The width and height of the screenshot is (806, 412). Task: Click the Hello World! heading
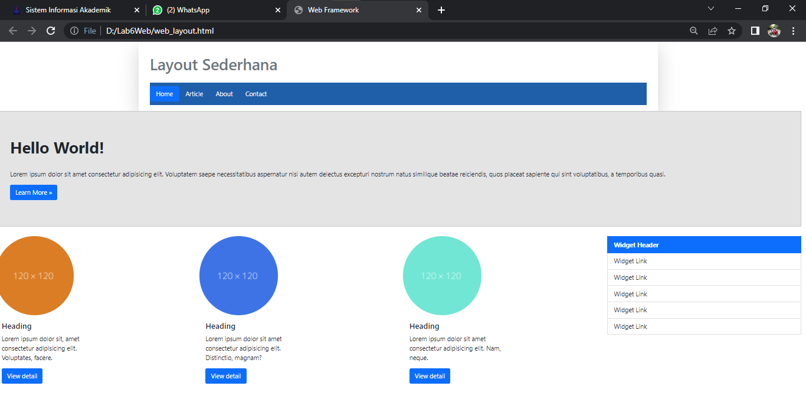click(x=57, y=148)
